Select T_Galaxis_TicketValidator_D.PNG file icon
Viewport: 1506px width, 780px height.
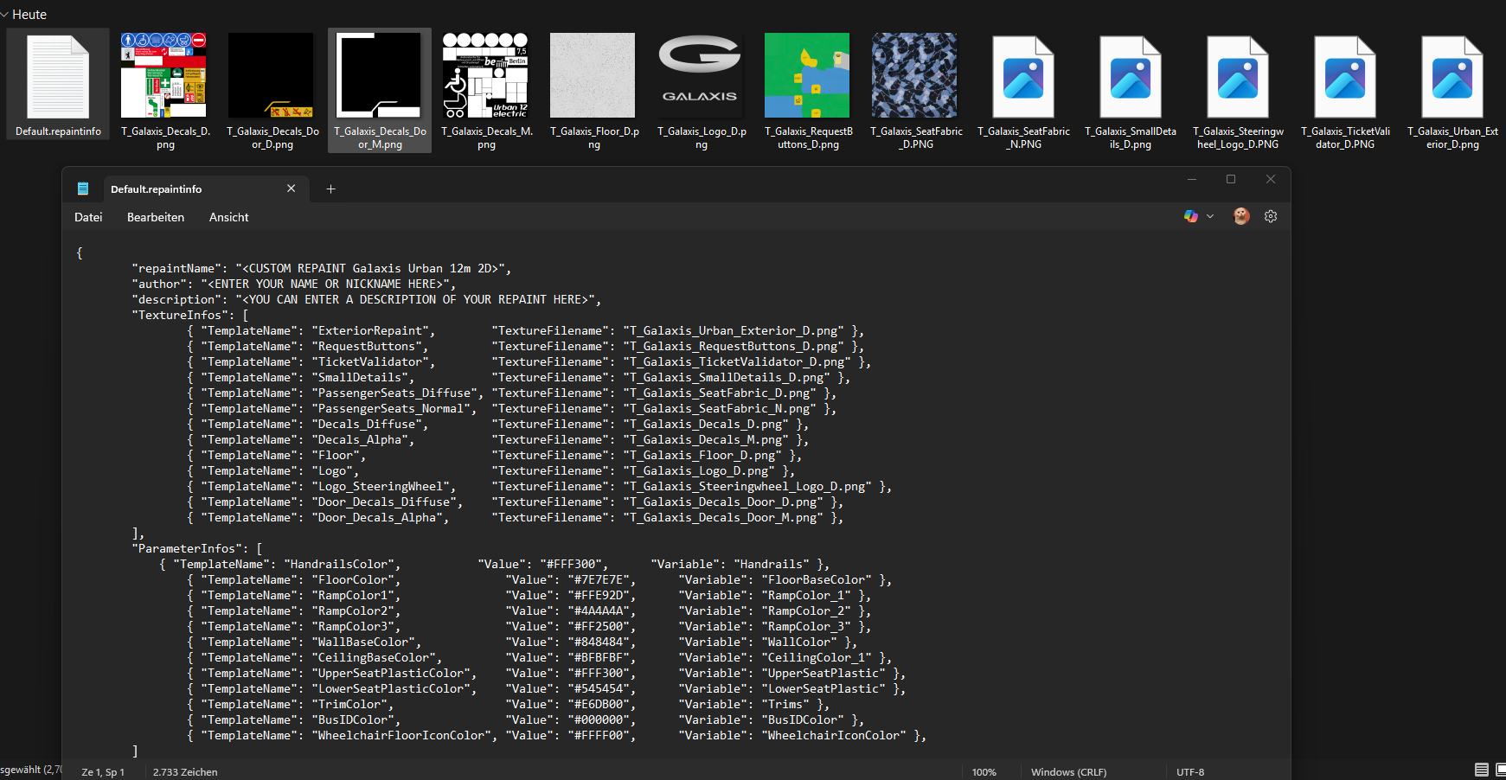1345,78
